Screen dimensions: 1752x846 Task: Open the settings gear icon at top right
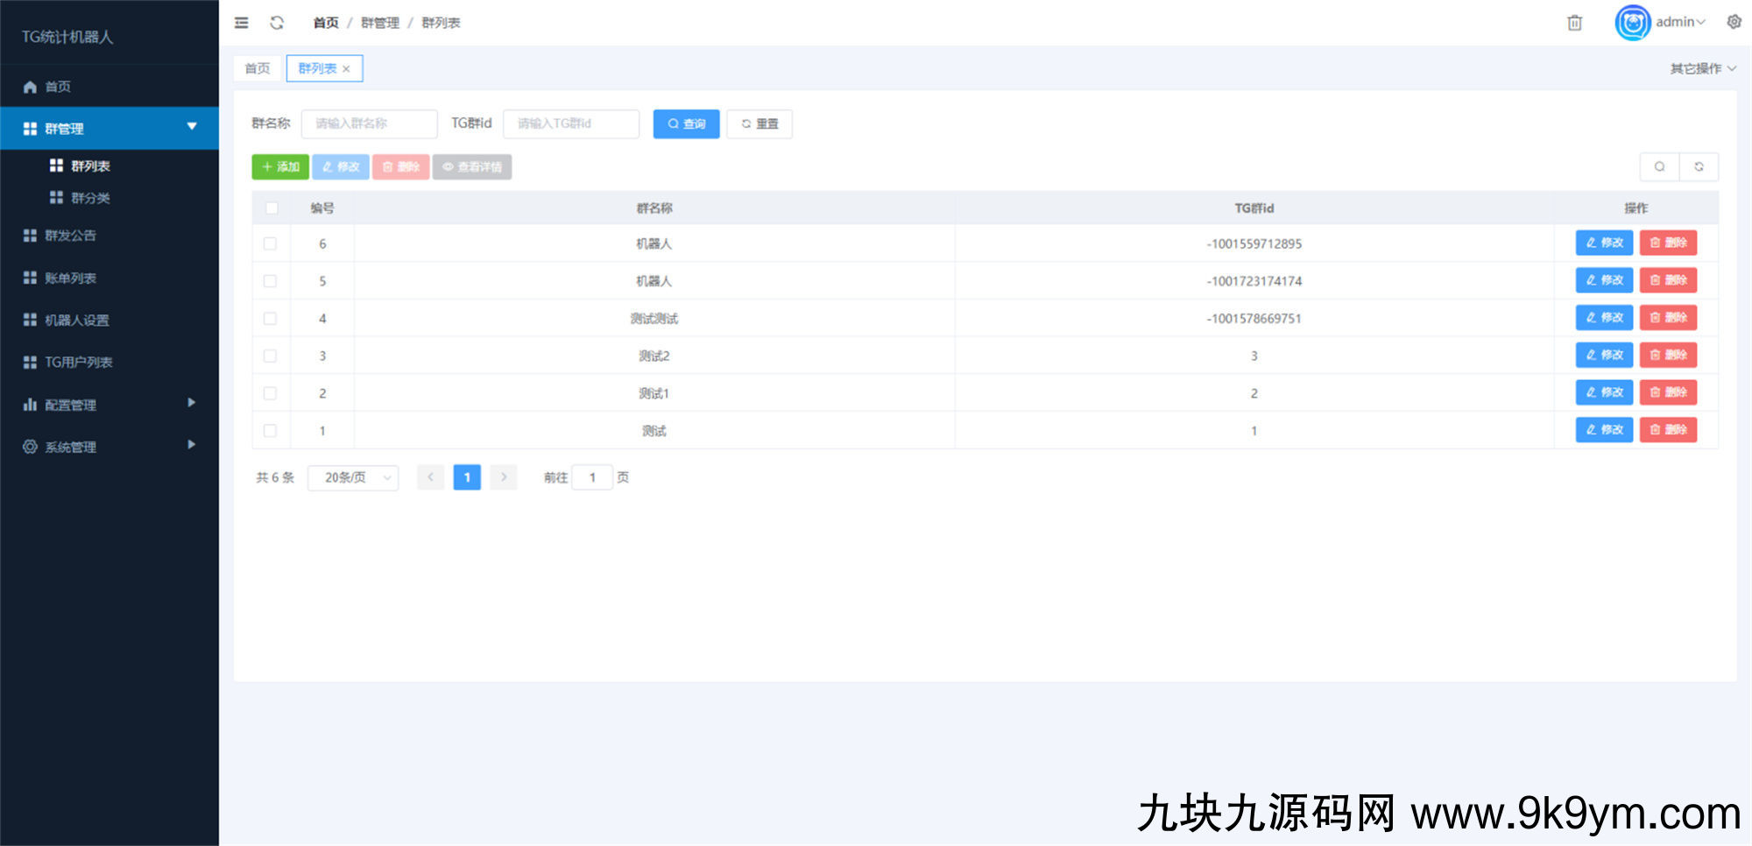[x=1734, y=22]
